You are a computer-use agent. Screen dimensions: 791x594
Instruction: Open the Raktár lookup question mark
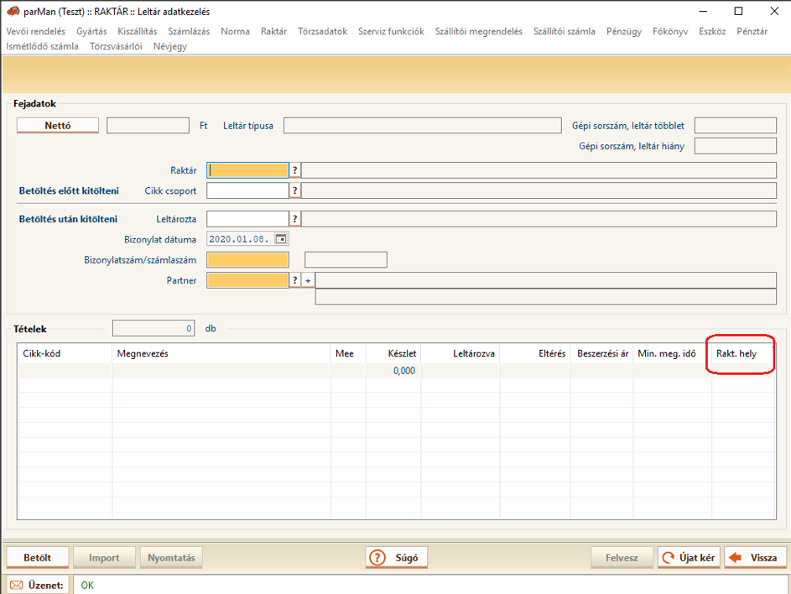pos(295,170)
